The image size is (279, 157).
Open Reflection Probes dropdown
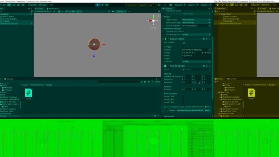coord(197,23)
